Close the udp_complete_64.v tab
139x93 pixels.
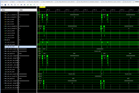(55, 2)
